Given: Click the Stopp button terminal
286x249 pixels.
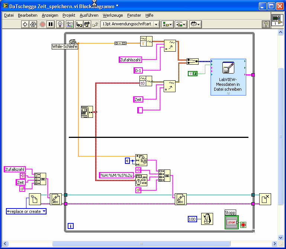Looking at the screenshot, I should click(x=232, y=222).
